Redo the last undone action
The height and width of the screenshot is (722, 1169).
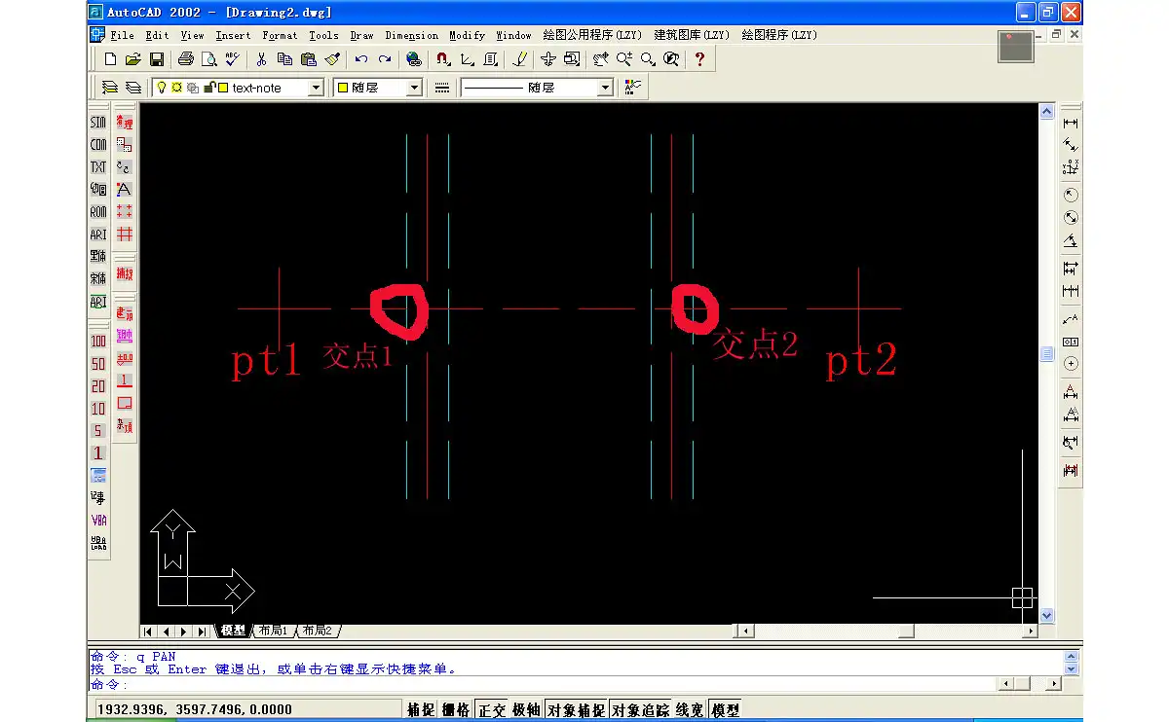coord(385,59)
